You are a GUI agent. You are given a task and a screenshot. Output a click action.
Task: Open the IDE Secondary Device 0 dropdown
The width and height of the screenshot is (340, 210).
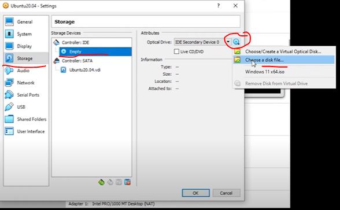pyautogui.click(x=202, y=42)
